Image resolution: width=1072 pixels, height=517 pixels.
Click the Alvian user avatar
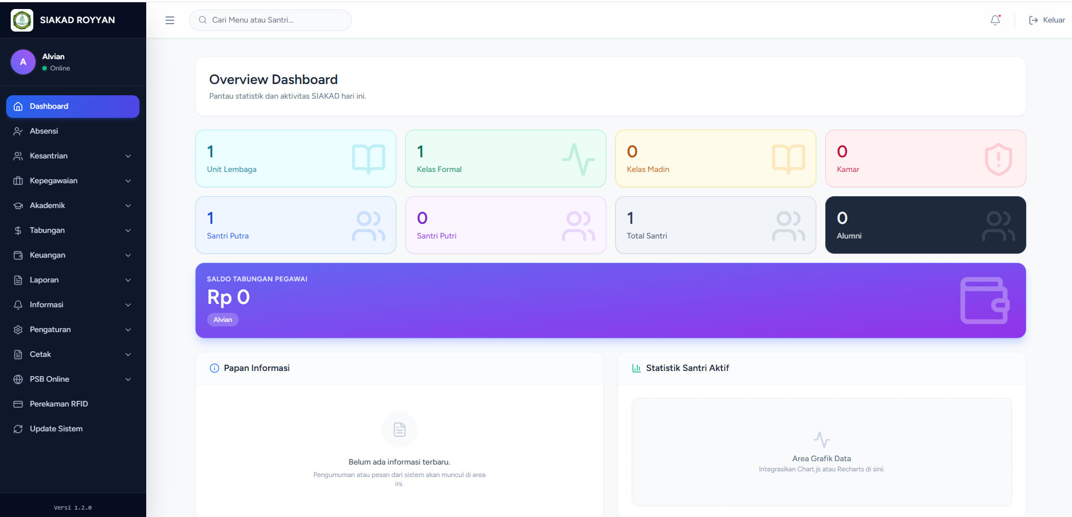coord(23,62)
